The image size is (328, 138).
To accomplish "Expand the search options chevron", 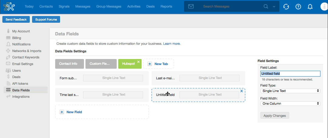I will (274, 7).
